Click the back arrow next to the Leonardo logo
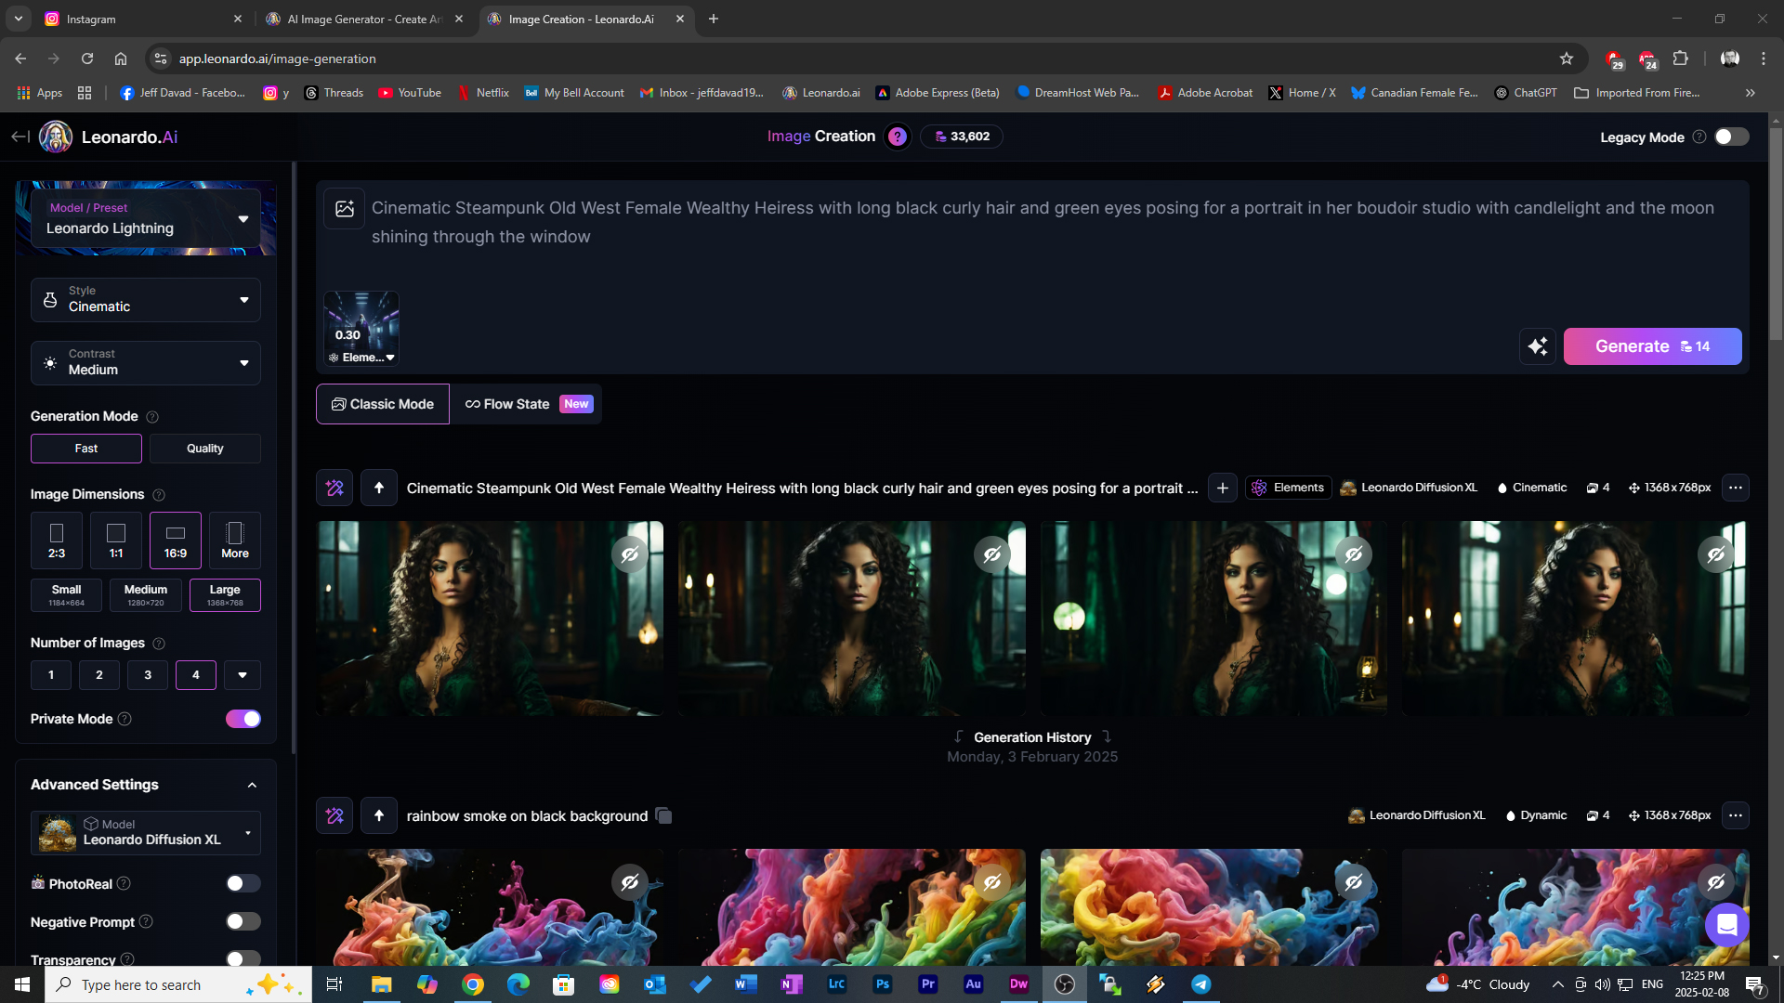This screenshot has width=1784, height=1003. pos(20,137)
